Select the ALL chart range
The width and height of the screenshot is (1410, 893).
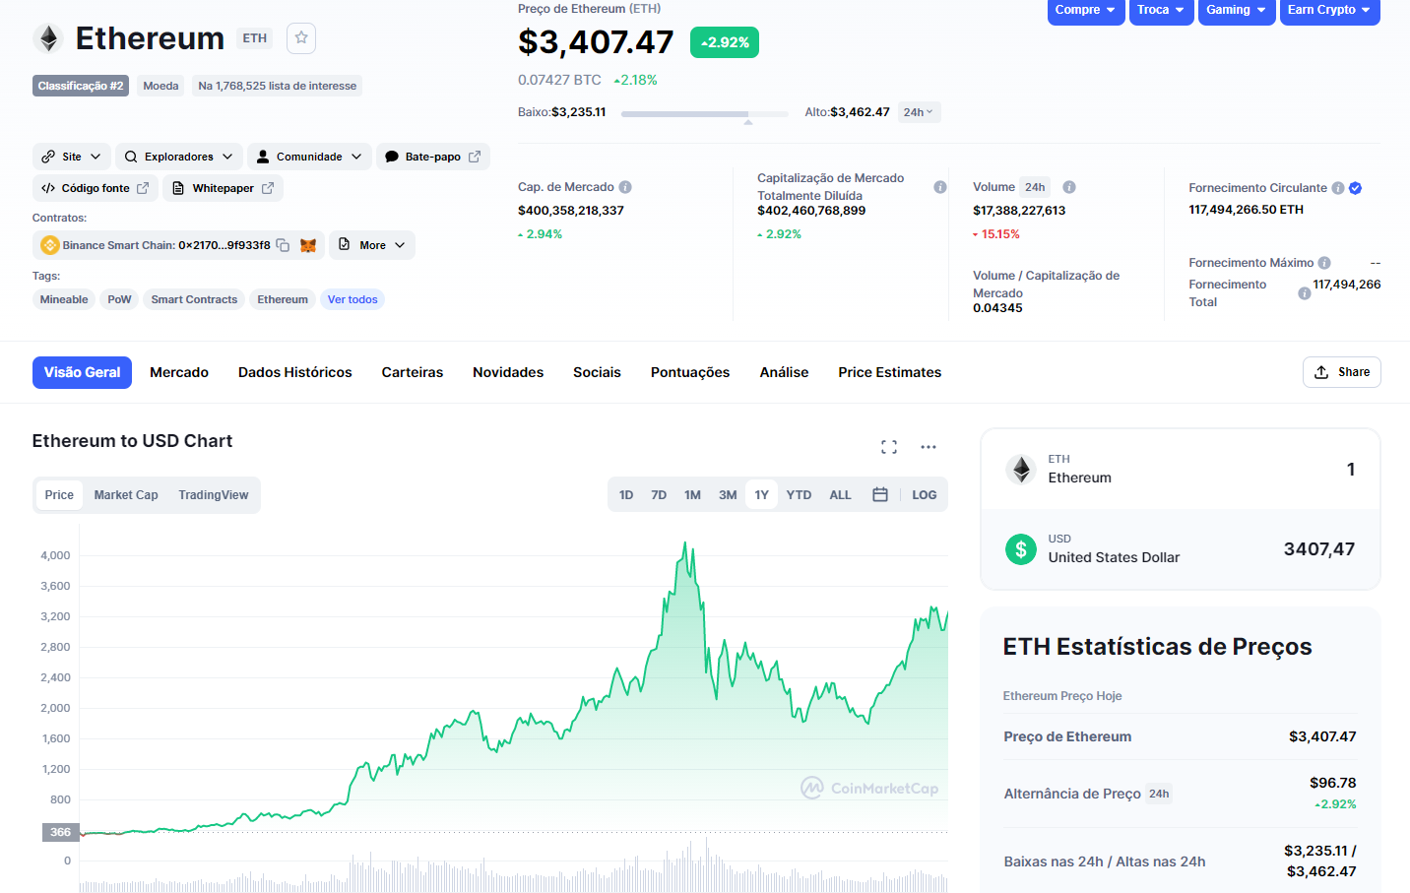tap(840, 494)
